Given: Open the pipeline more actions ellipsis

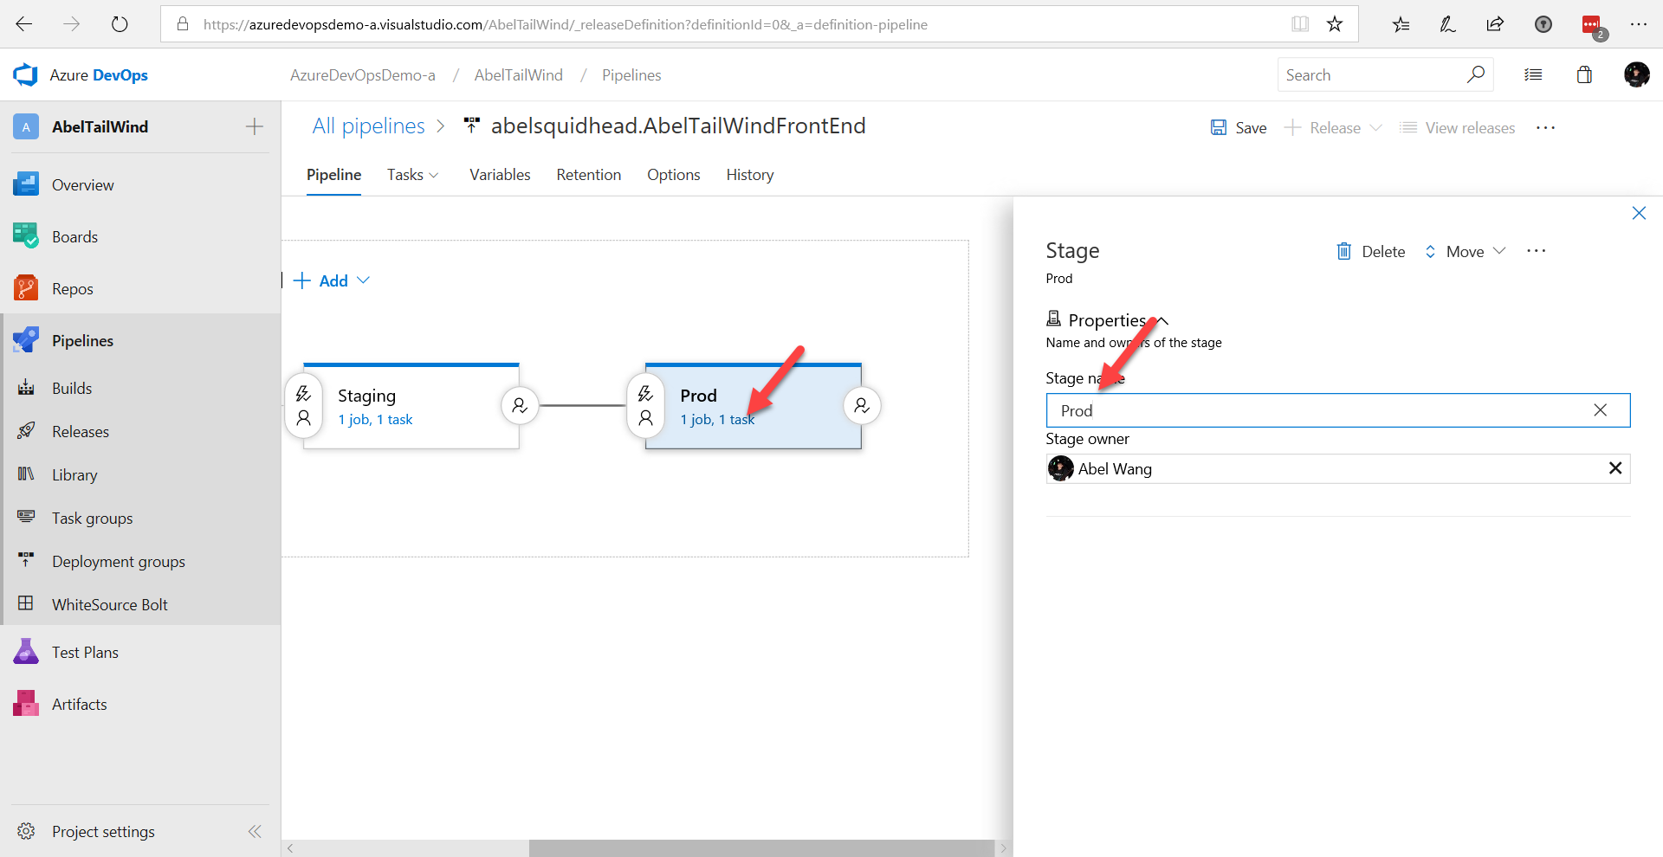Looking at the screenshot, I should [1545, 128].
